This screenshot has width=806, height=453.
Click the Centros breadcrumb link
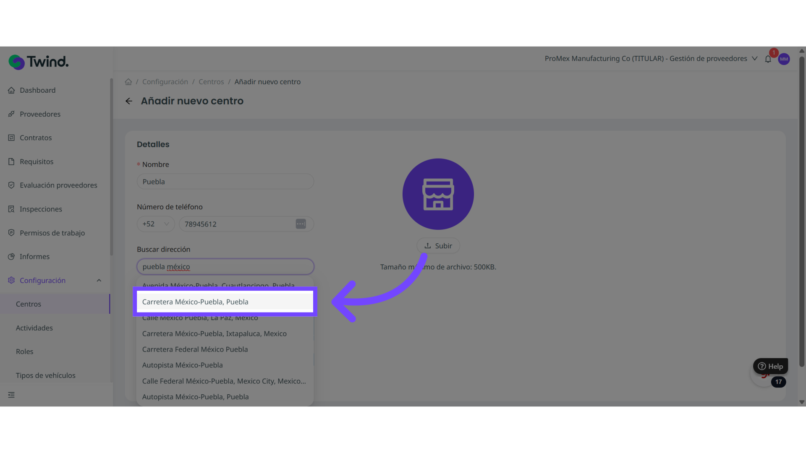(211, 82)
